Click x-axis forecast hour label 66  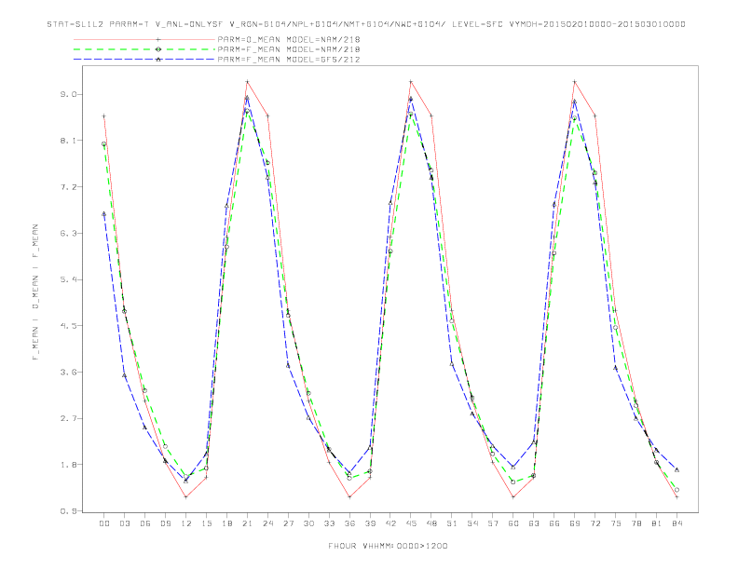click(554, 523)
